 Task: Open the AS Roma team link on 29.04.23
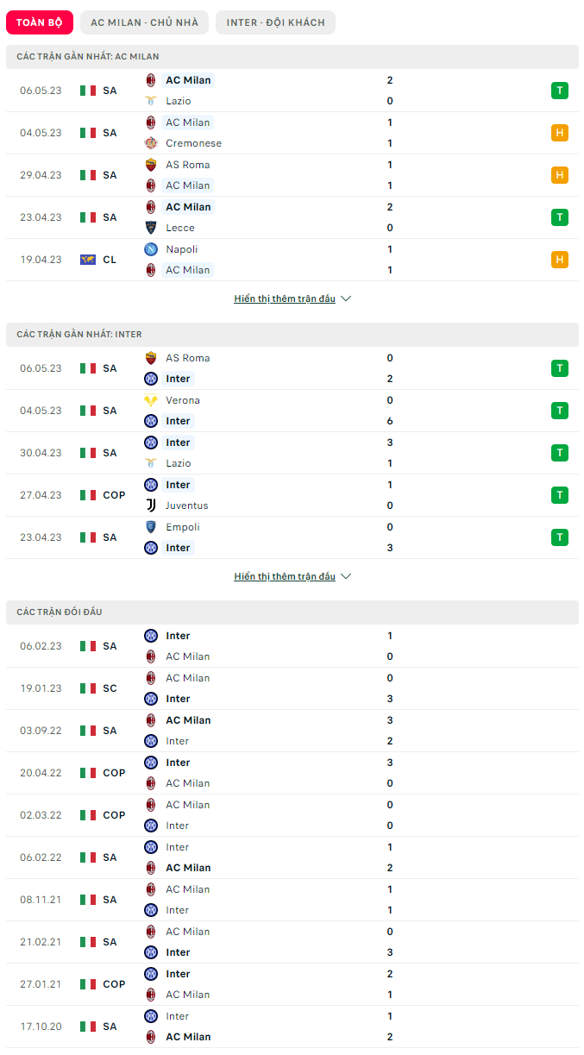187,165
